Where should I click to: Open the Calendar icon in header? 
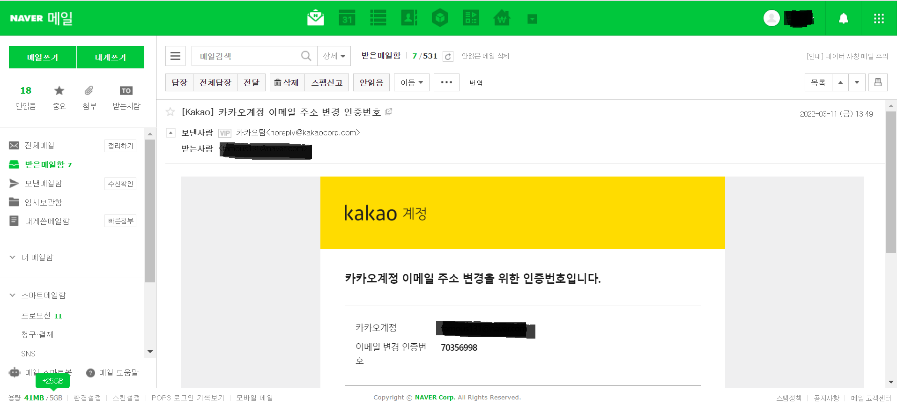(347, 18)
